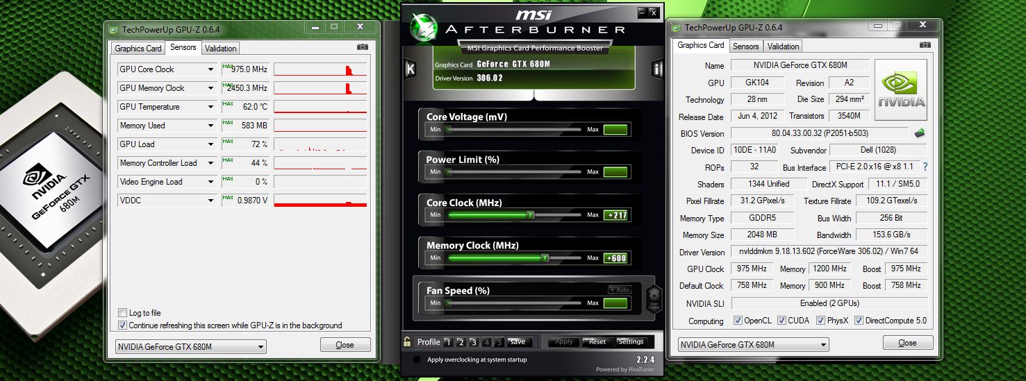The width and height of the screenshot is (1026, 381).
Task: Select Graphics Card tab in right GPU-Z window
Action: point(700,45)
